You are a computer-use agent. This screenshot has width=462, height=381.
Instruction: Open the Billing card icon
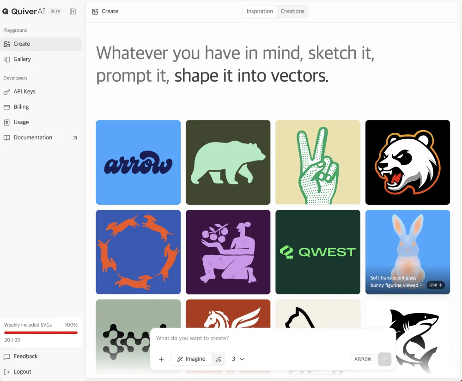7,107
